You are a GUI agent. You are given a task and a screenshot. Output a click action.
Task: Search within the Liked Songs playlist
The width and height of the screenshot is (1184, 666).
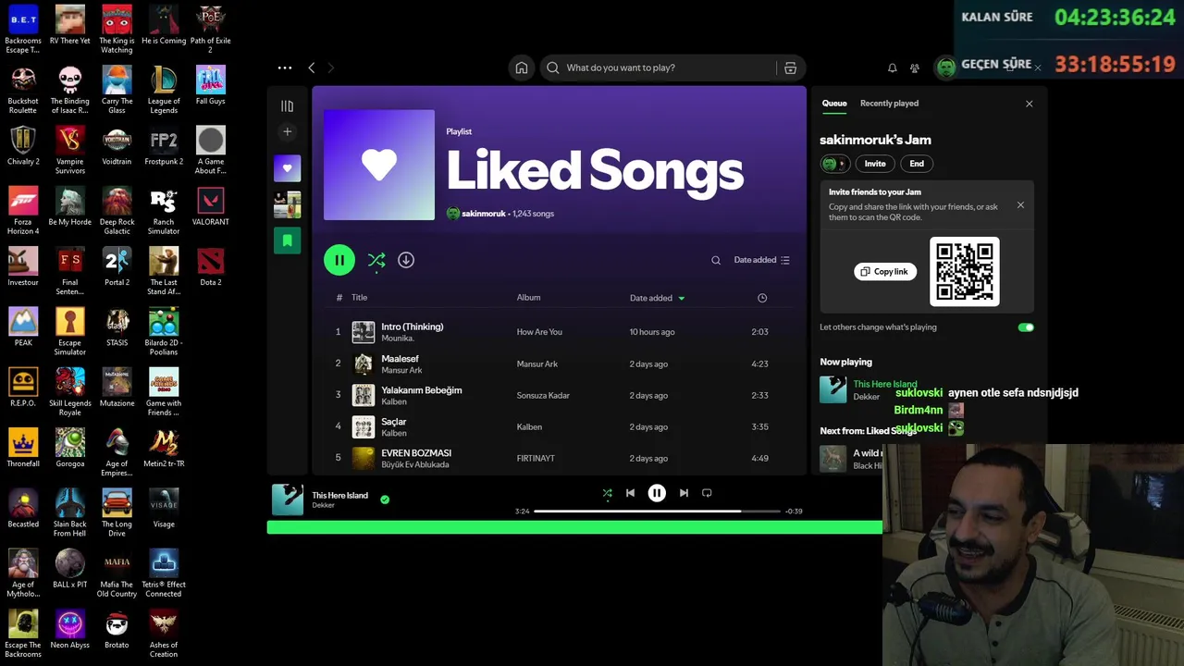point(716,260)
